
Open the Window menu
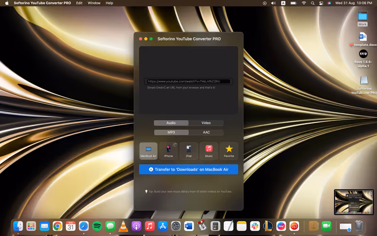pyautogui.click(x=94, y=3)
